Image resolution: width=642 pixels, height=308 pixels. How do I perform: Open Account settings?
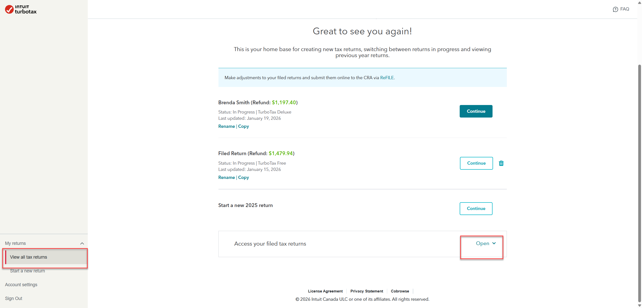[21, 285]
